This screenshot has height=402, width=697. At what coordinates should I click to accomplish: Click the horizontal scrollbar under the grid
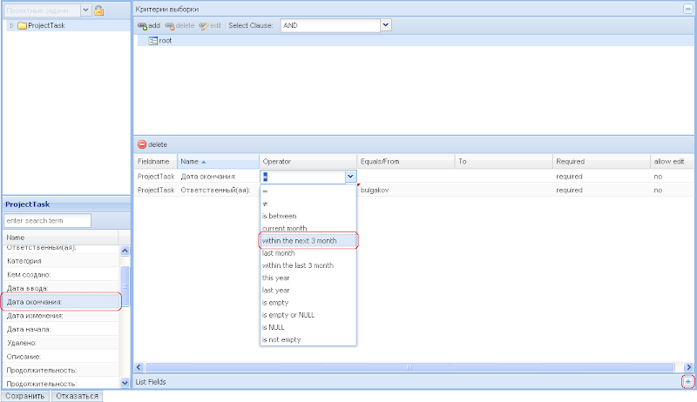click(x=409, y=368)
